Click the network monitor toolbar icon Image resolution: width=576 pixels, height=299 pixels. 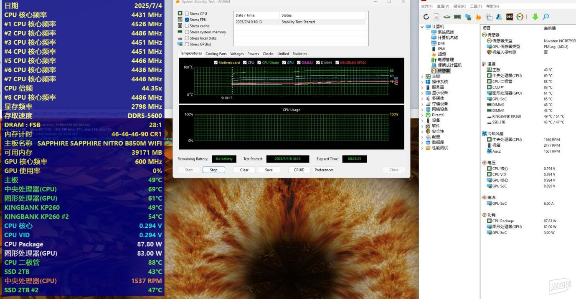click(x=468, y=17)
